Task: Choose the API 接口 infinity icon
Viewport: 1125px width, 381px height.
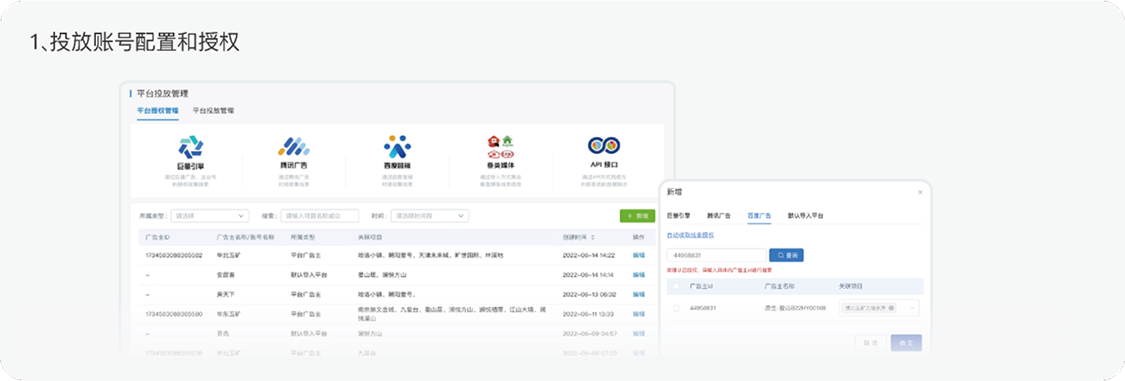Action: tap(604, 146)
